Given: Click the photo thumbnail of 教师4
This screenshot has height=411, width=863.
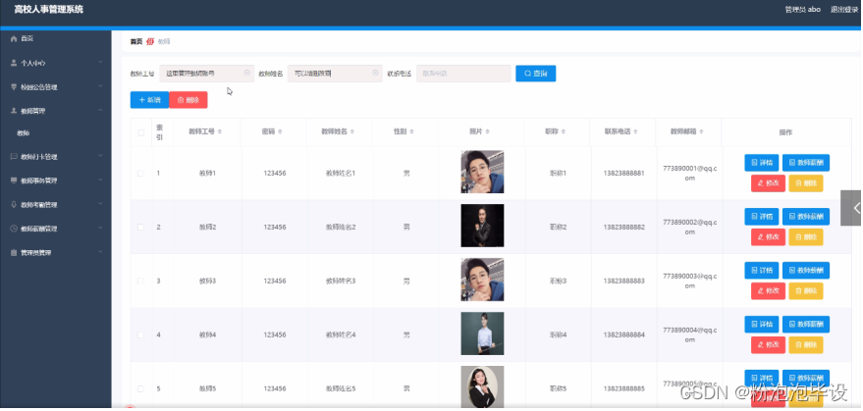Looking at the screenshot, I should coord(482,334).
